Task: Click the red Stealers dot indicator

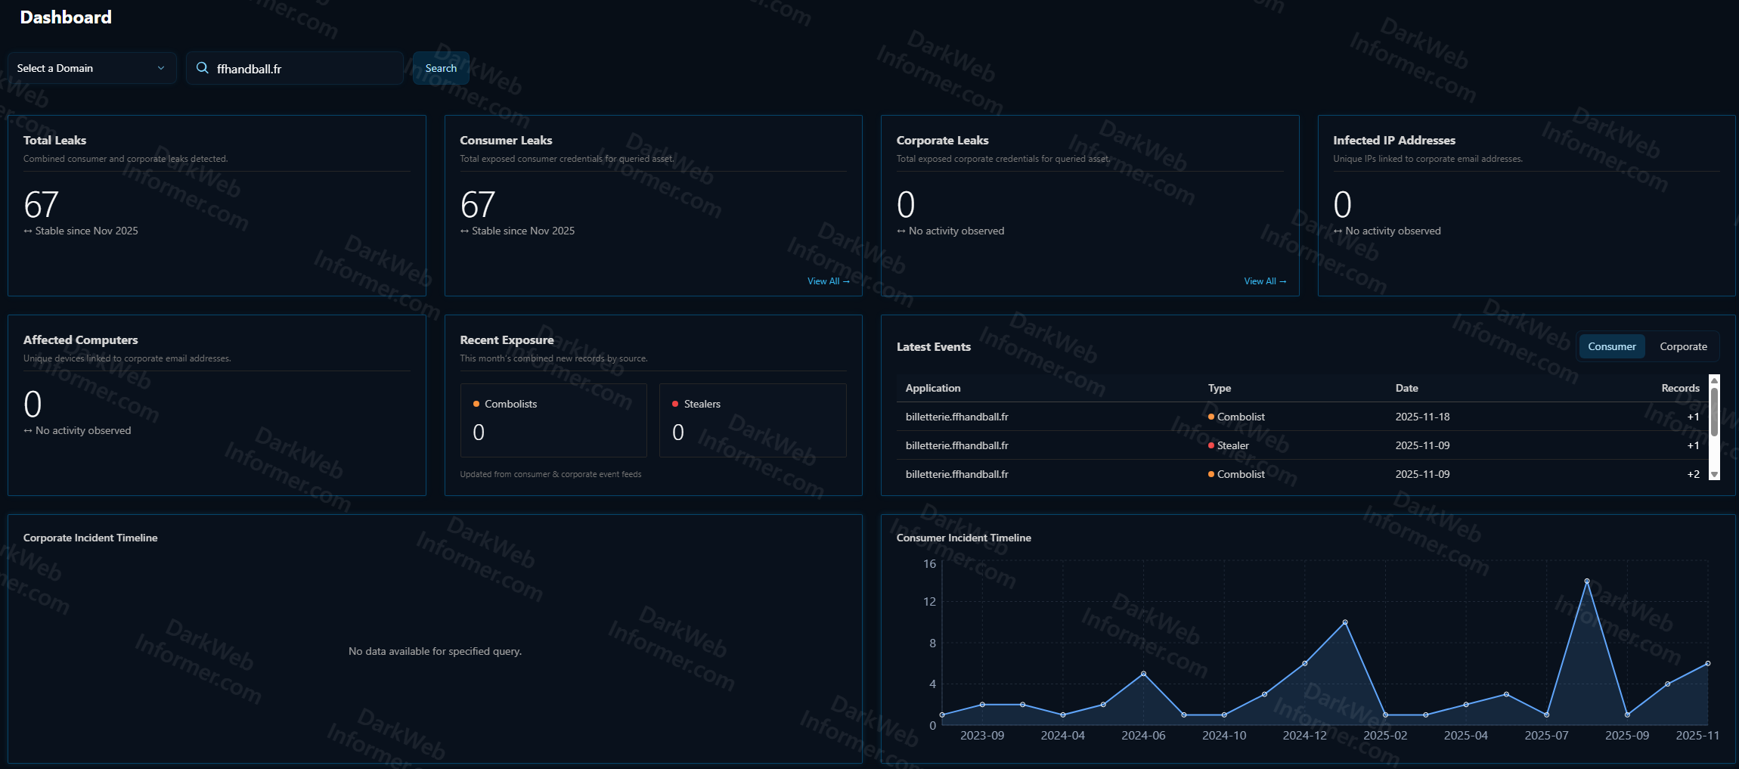Action: [675, 404]
